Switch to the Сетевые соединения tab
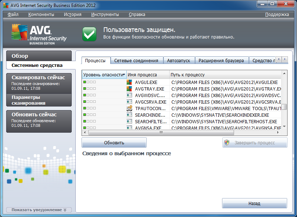This screenshot has width=297, height=217. click(x=137, y=61)
